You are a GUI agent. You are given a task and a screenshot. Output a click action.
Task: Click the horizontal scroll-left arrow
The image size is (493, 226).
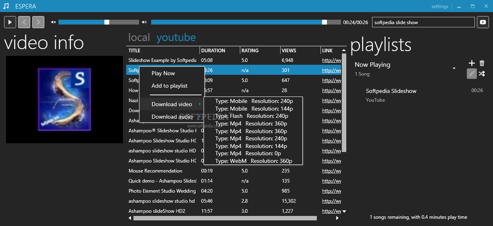pyautogui.click(x=130, y=218)
